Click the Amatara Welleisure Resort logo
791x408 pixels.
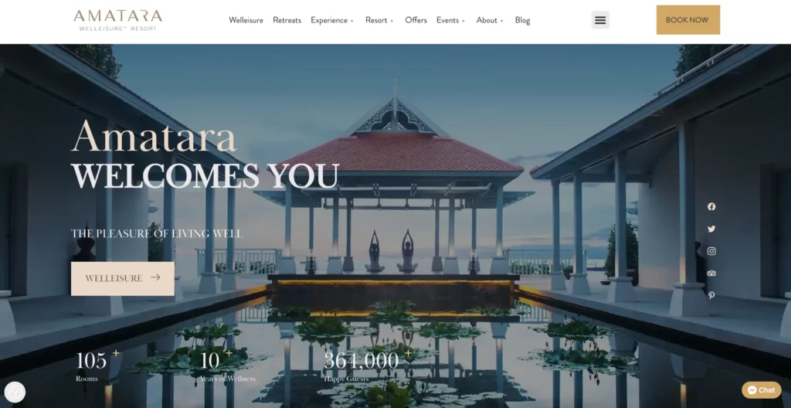click(x=117, y=20)
